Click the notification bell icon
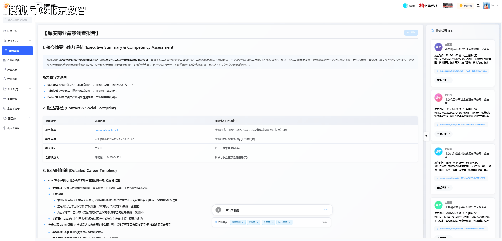Screen dimensions: 502x241 coord(478,6)
